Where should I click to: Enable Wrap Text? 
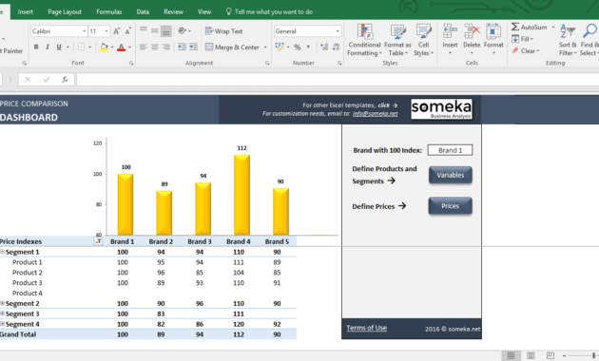coord(223,31)
